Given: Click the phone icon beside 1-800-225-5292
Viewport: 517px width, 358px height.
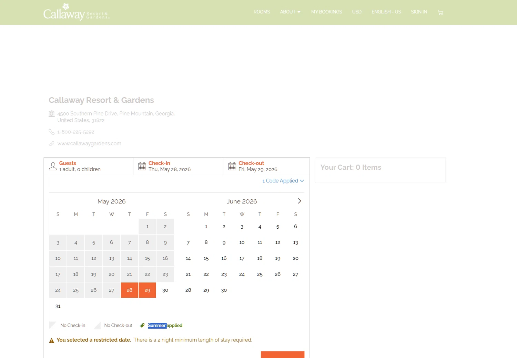Looking at the screenshot, I should [x=52, y=132].
